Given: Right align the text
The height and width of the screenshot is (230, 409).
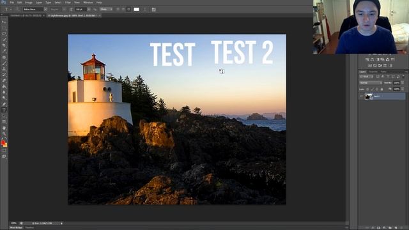Looking at the screenshot, I should click(x=128, y=10).
